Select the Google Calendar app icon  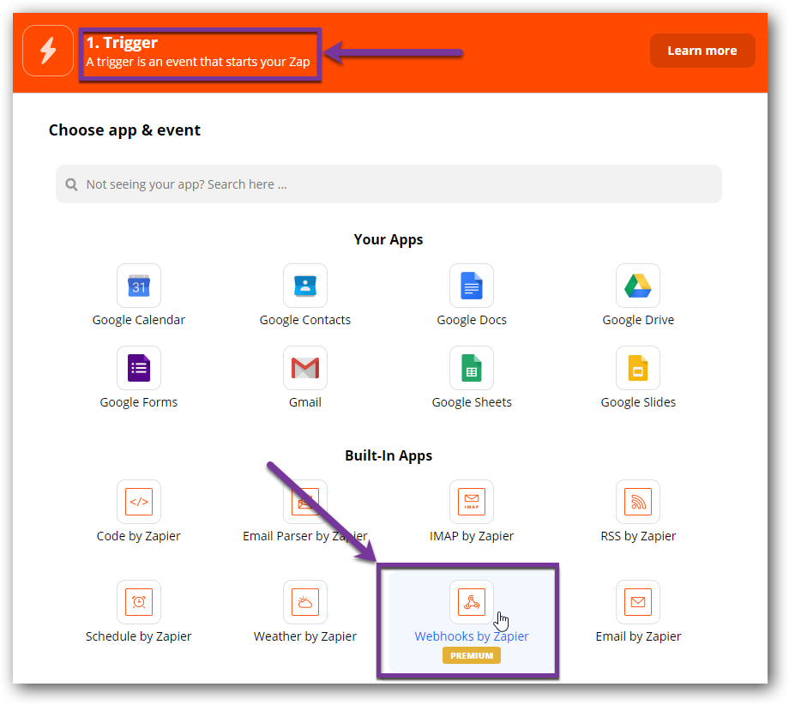(139, 286)
